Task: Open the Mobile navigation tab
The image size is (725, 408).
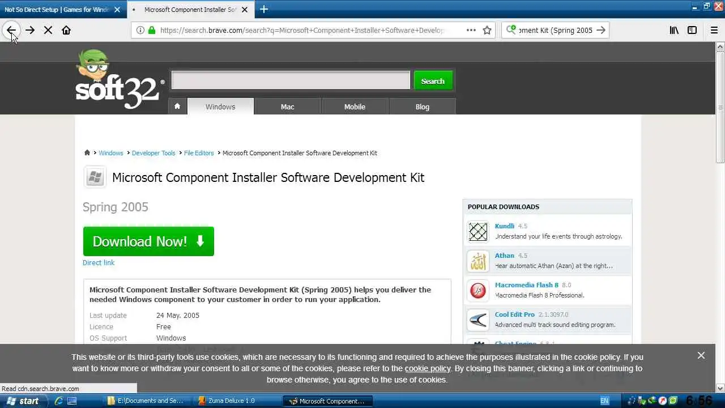Action: [355, 107]
